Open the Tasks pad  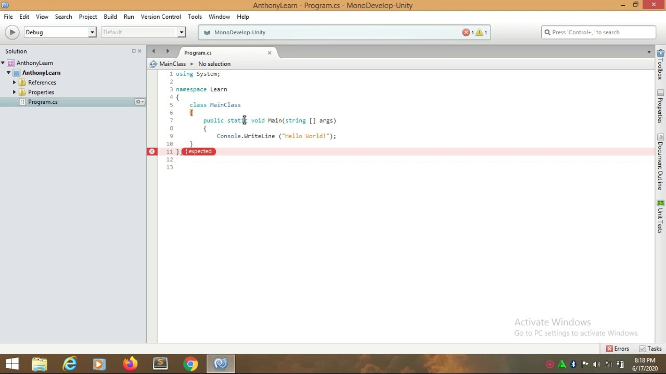(x=650, y=349)
